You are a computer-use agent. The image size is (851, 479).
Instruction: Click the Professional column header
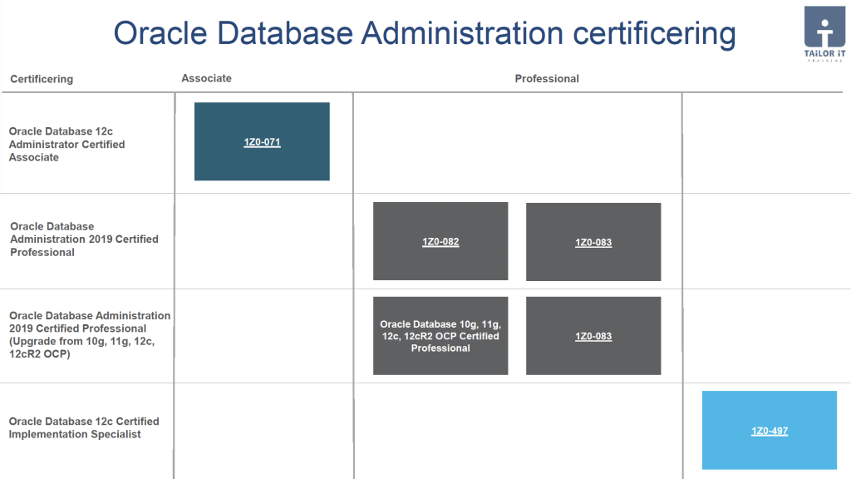pyautogui.click(x=547, y=79)
